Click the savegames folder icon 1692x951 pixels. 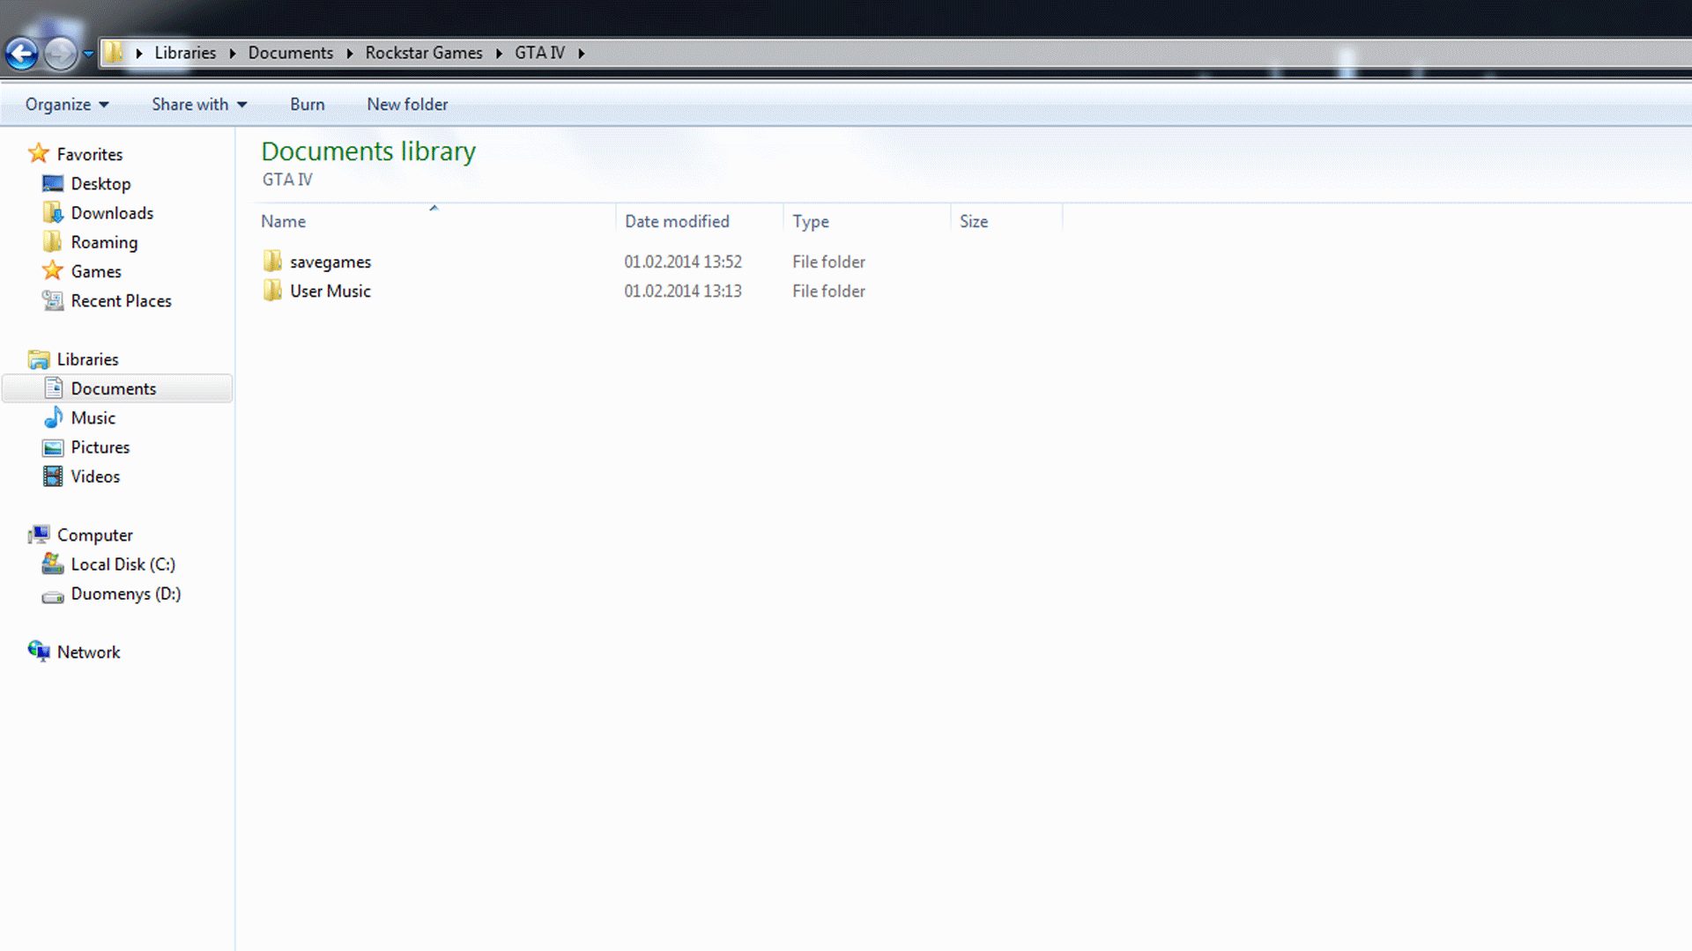click(272, 261)
